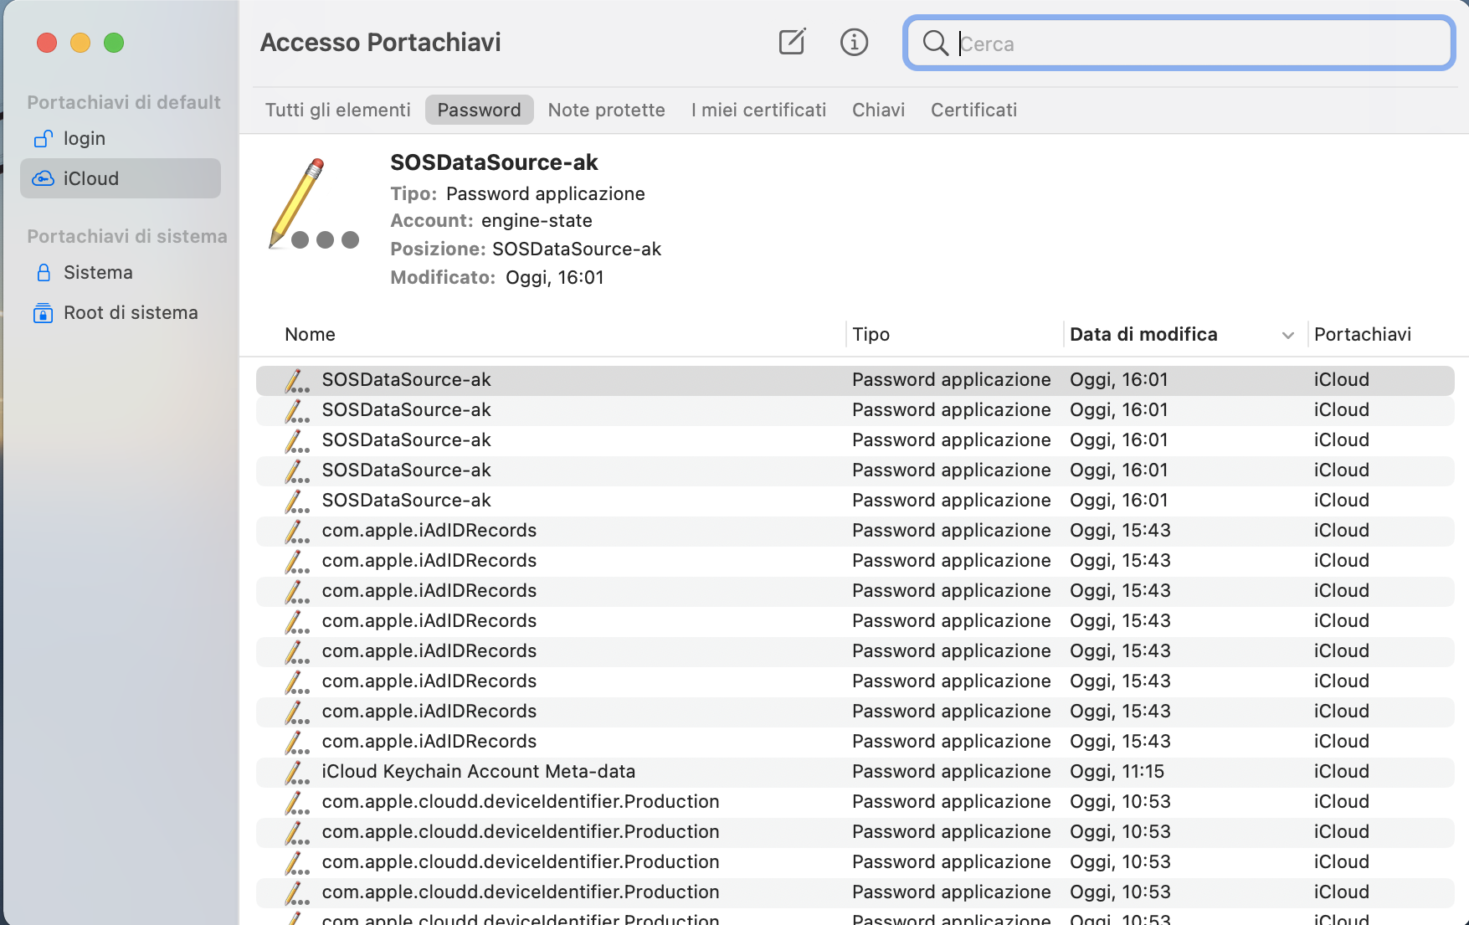
Task: Select the login keychain in sidebar
Action: click(121, 138)
